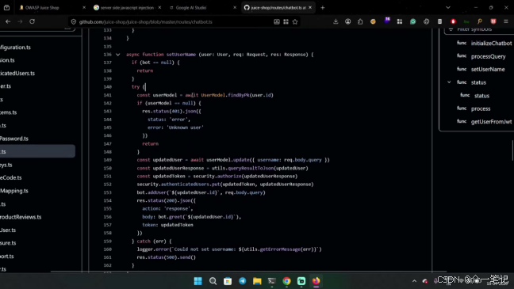Reload the page with the refresh icon
Viewport: 514px width, 289px height.
point(32,21)
